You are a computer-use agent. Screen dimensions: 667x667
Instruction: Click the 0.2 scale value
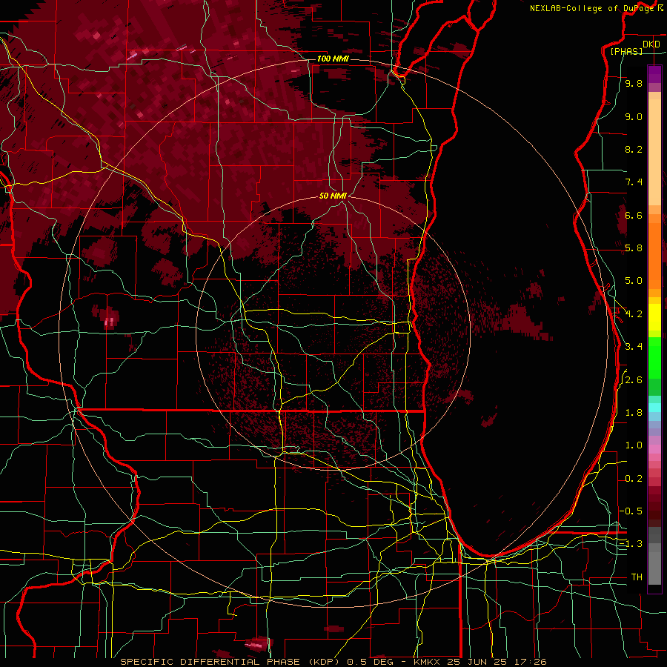click(x=634, y=479)
